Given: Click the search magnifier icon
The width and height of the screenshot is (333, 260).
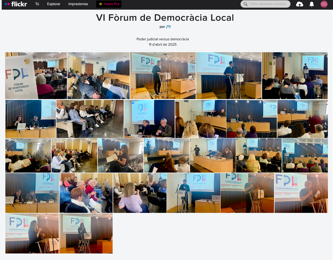Looking at the screenshot, I should click(245, 4).
